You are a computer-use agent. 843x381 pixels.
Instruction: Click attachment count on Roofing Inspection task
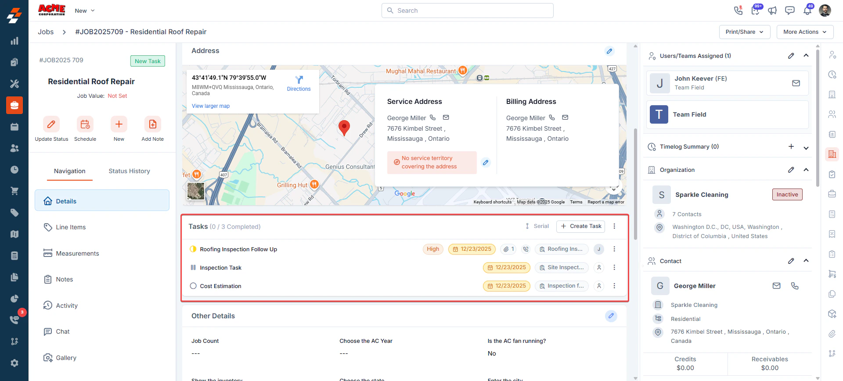click(509, 249)
